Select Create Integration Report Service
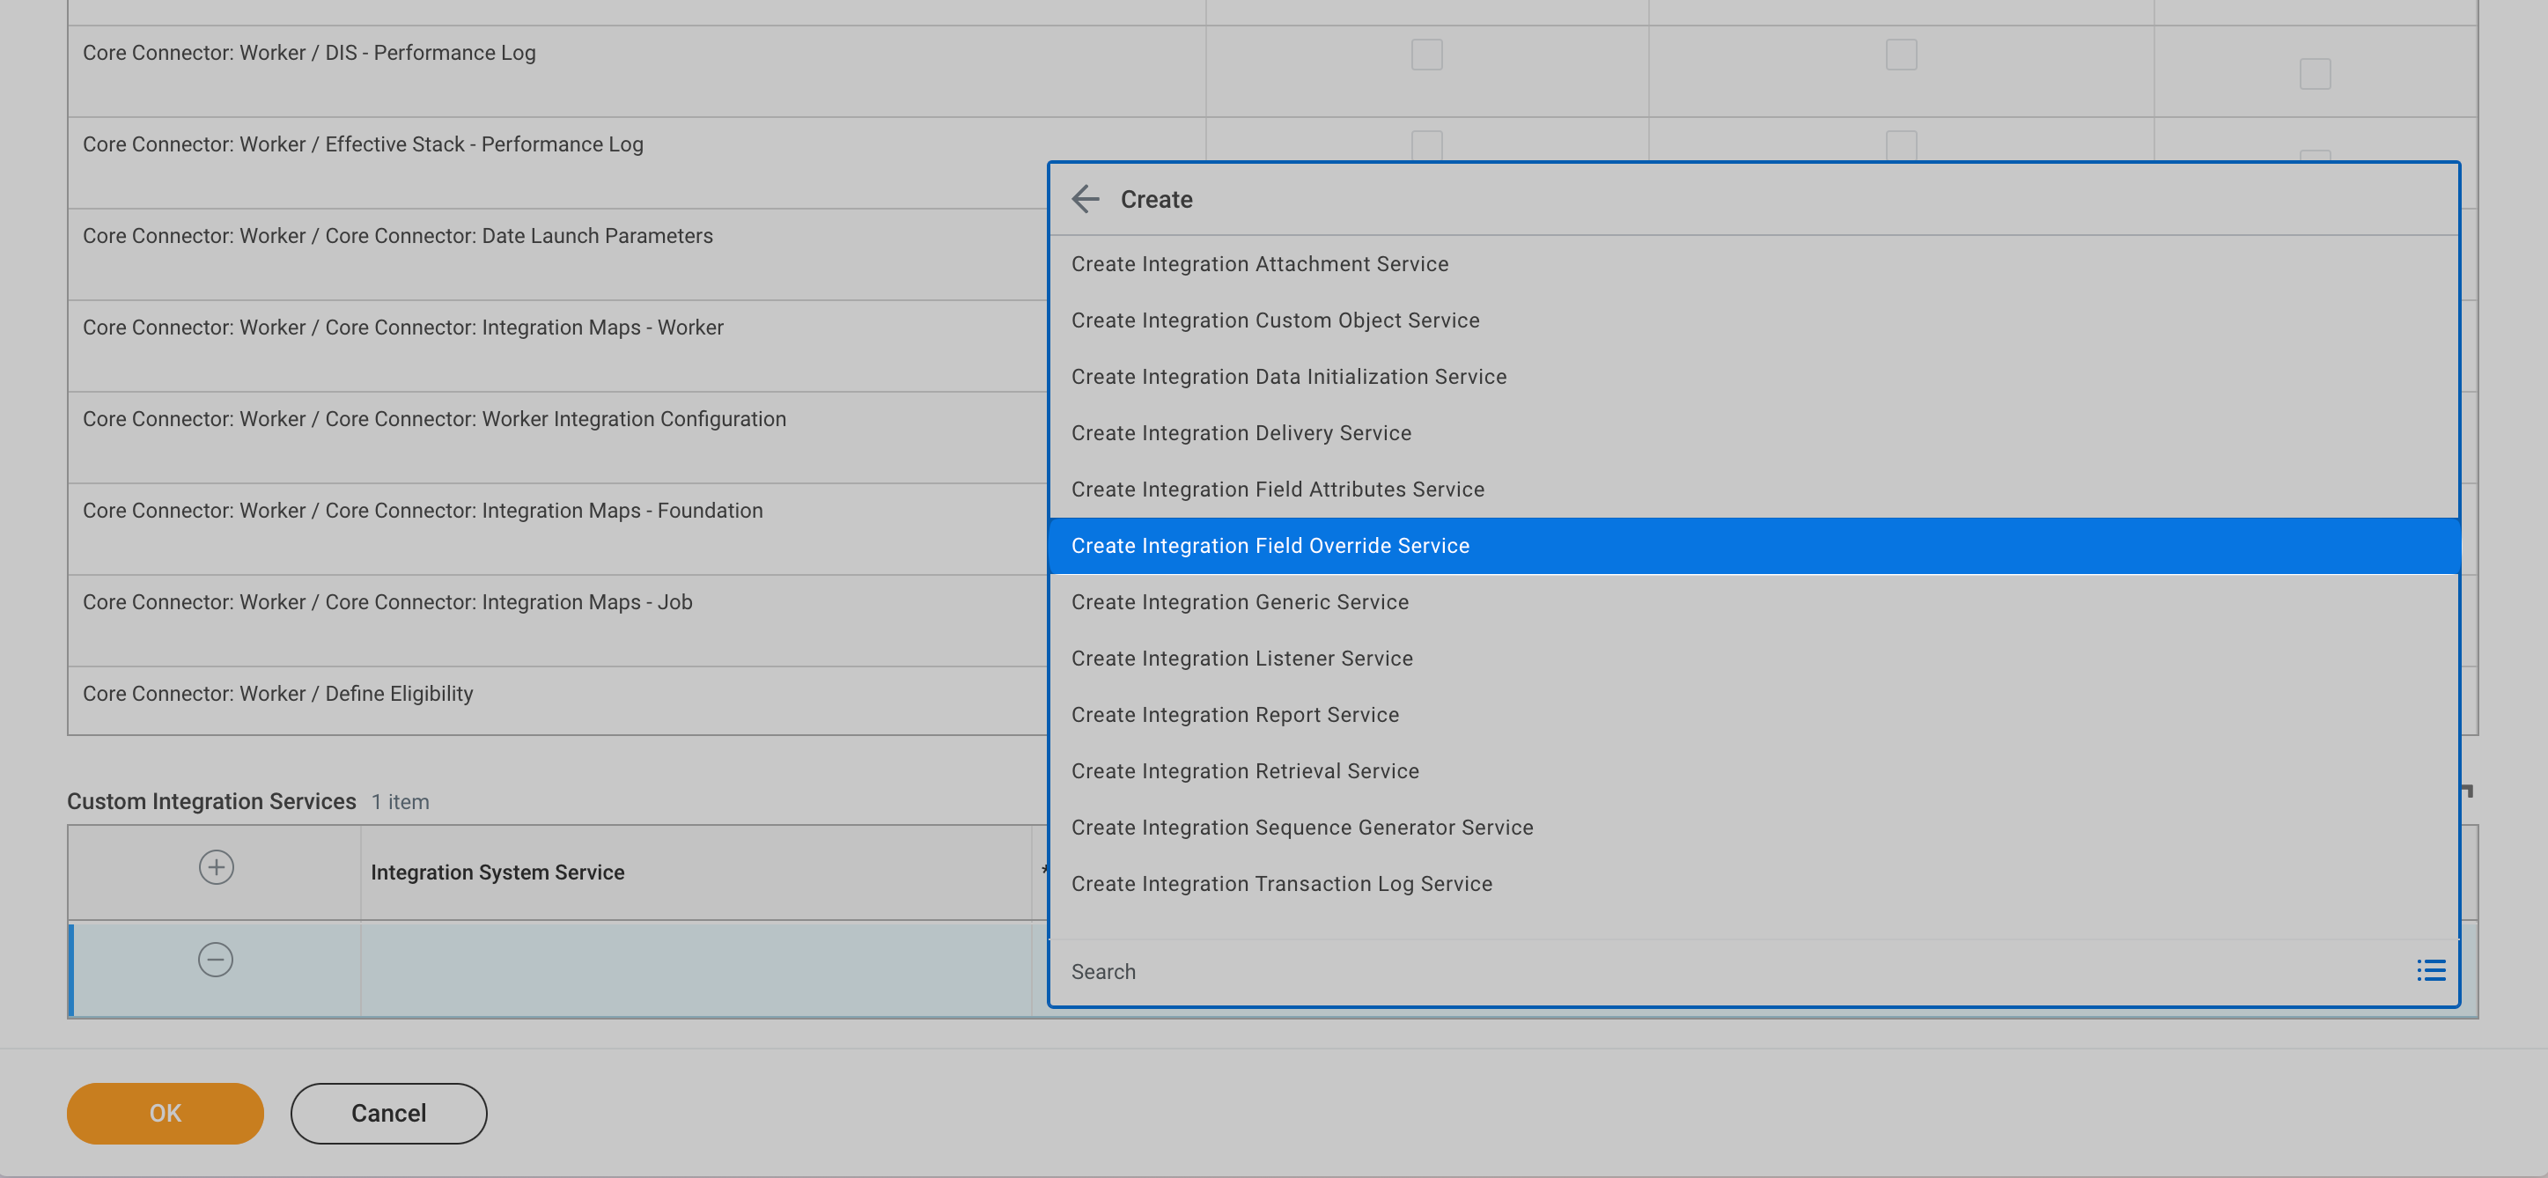 click(x=1234, y=715)
